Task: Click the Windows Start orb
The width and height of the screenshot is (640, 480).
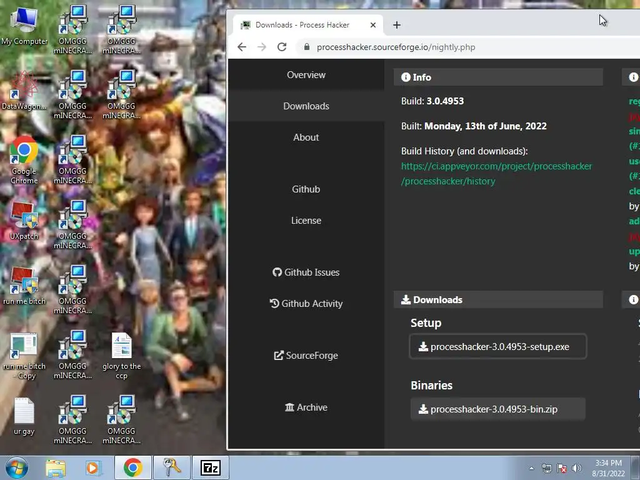Action: [17, 467]
